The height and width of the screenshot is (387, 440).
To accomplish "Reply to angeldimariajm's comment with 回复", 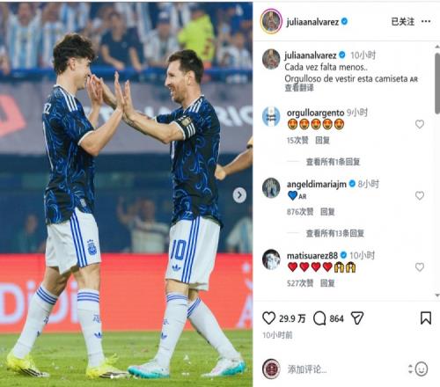I will (x=327, y=212).
